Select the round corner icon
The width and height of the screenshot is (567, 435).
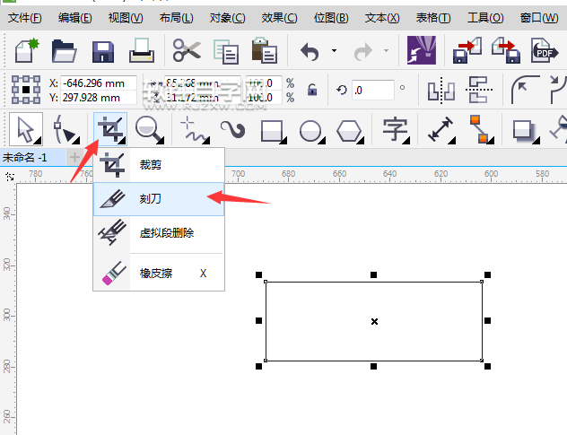tap(524, 90)
